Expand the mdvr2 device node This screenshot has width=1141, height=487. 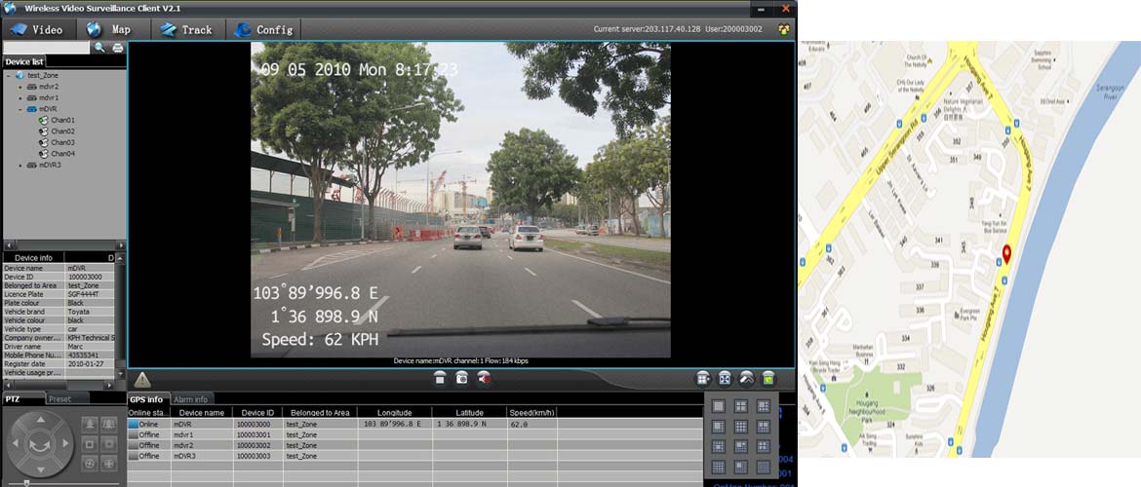[20, 87]
